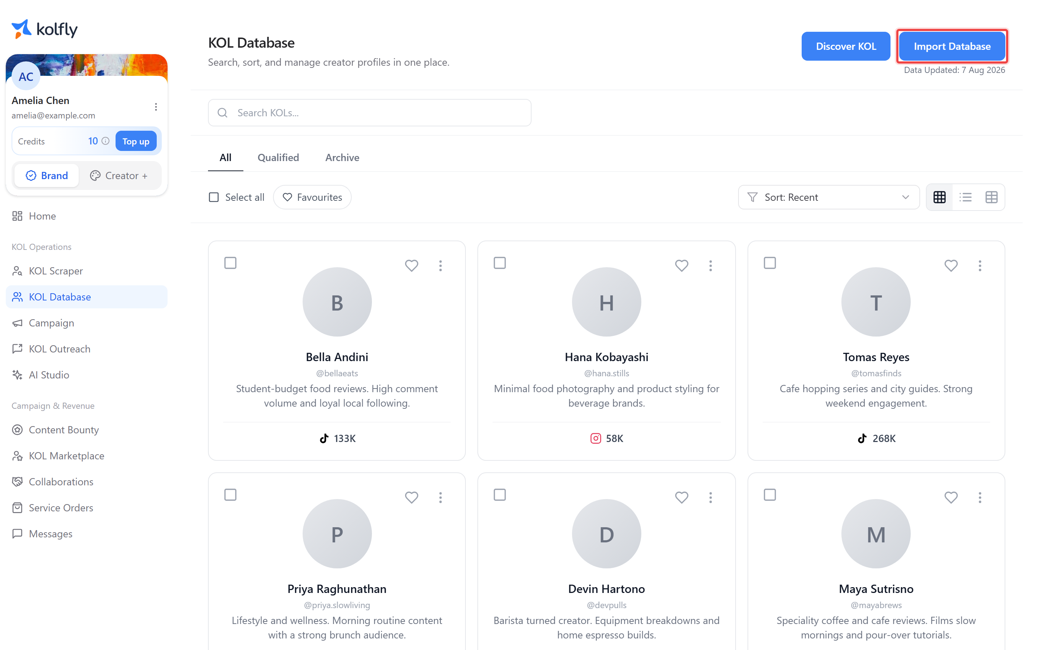
Task: Open Collaborations in sidebar
Action: point(86,482)
